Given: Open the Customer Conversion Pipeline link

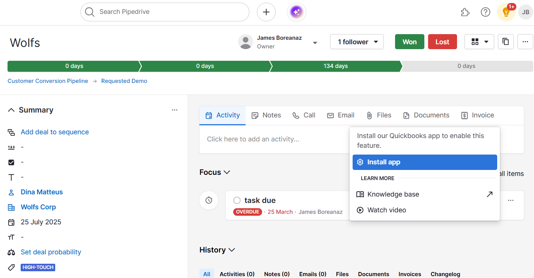Looking at the screenshot, I should [x=48, y=81].
